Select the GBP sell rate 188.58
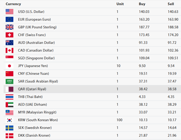 [x=173, y=27]
